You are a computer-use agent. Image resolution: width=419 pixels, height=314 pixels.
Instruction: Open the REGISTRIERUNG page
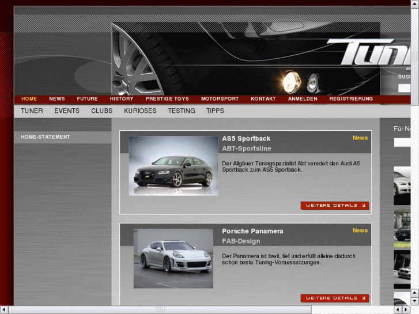coord(351,99)
